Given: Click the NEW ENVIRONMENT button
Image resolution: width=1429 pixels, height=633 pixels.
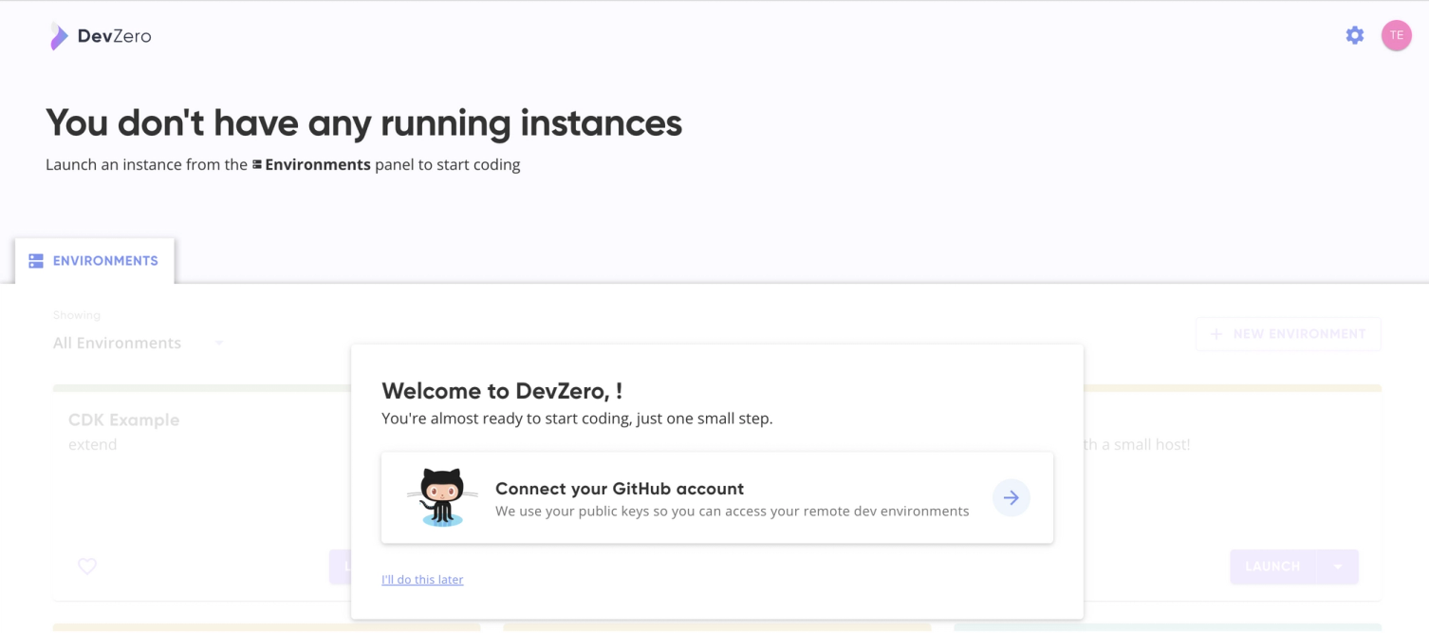Looking at the screenshot, I should tap(1289, 334).
